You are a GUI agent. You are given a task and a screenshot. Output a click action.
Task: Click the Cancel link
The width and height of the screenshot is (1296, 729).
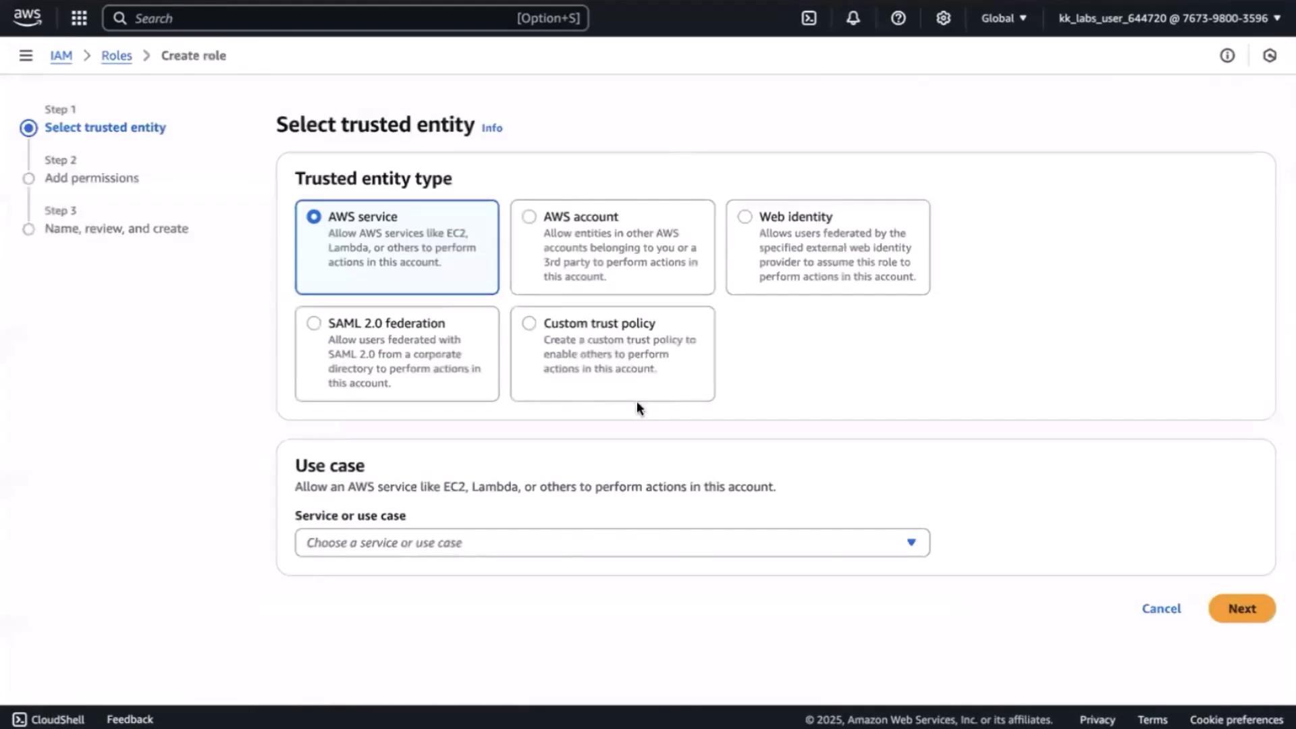tap(1161, 608)
